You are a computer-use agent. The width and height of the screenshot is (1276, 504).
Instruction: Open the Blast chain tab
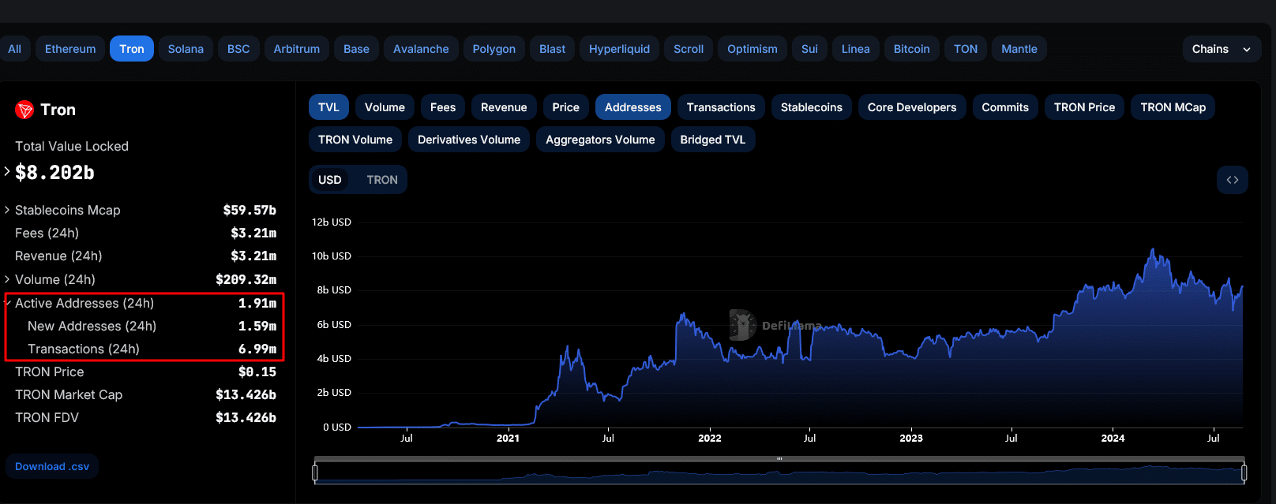pos(552,49)
